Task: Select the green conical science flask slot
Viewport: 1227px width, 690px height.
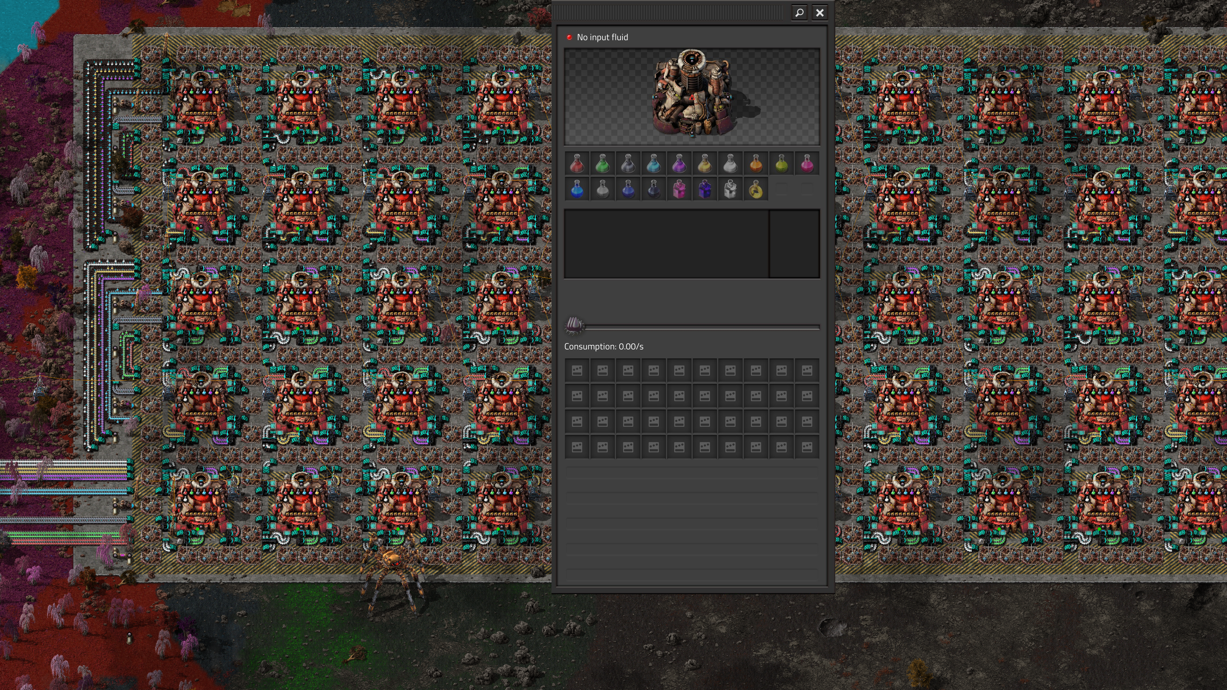Action: 603,164
